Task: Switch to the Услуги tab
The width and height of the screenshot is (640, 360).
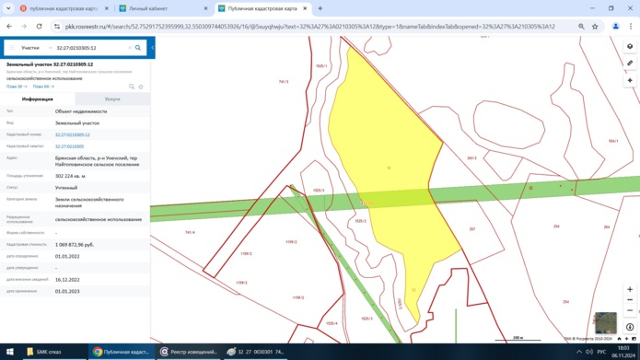Action: (x=112, y=99)
